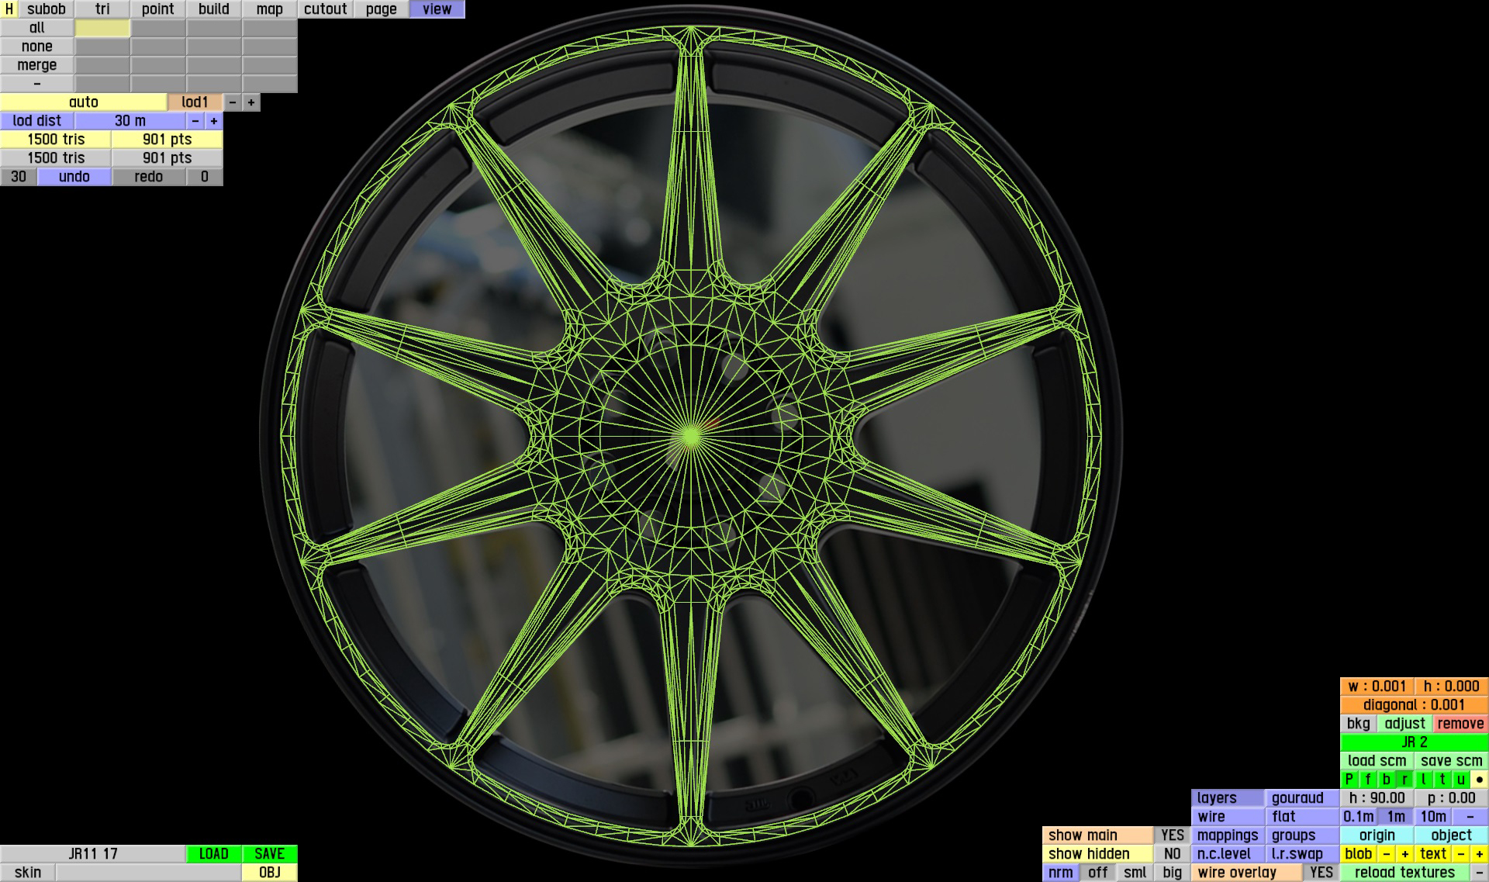
Task: Click the 'H' button in the top-left corner
Action: [9, 9]
